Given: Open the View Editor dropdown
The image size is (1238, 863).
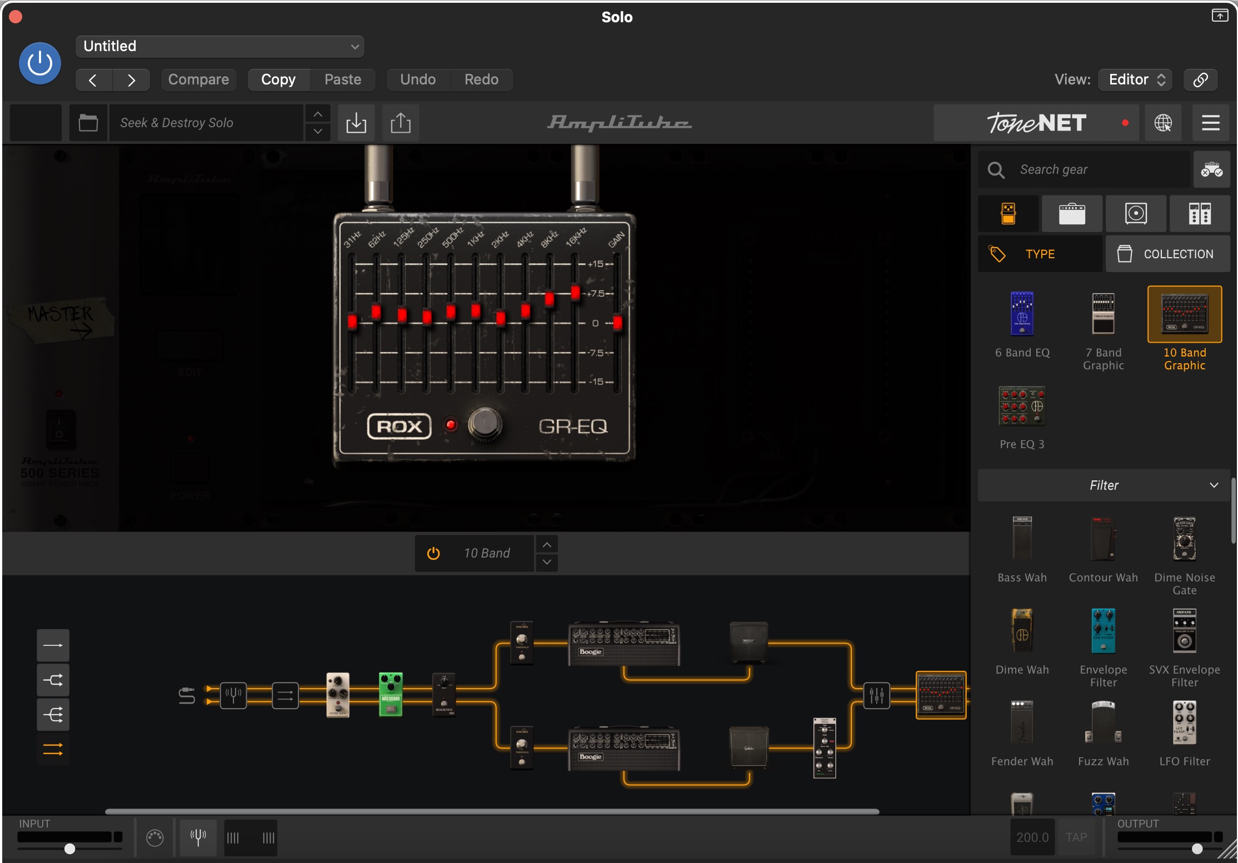Looking at the screenshot, I should click(1135, 79).
